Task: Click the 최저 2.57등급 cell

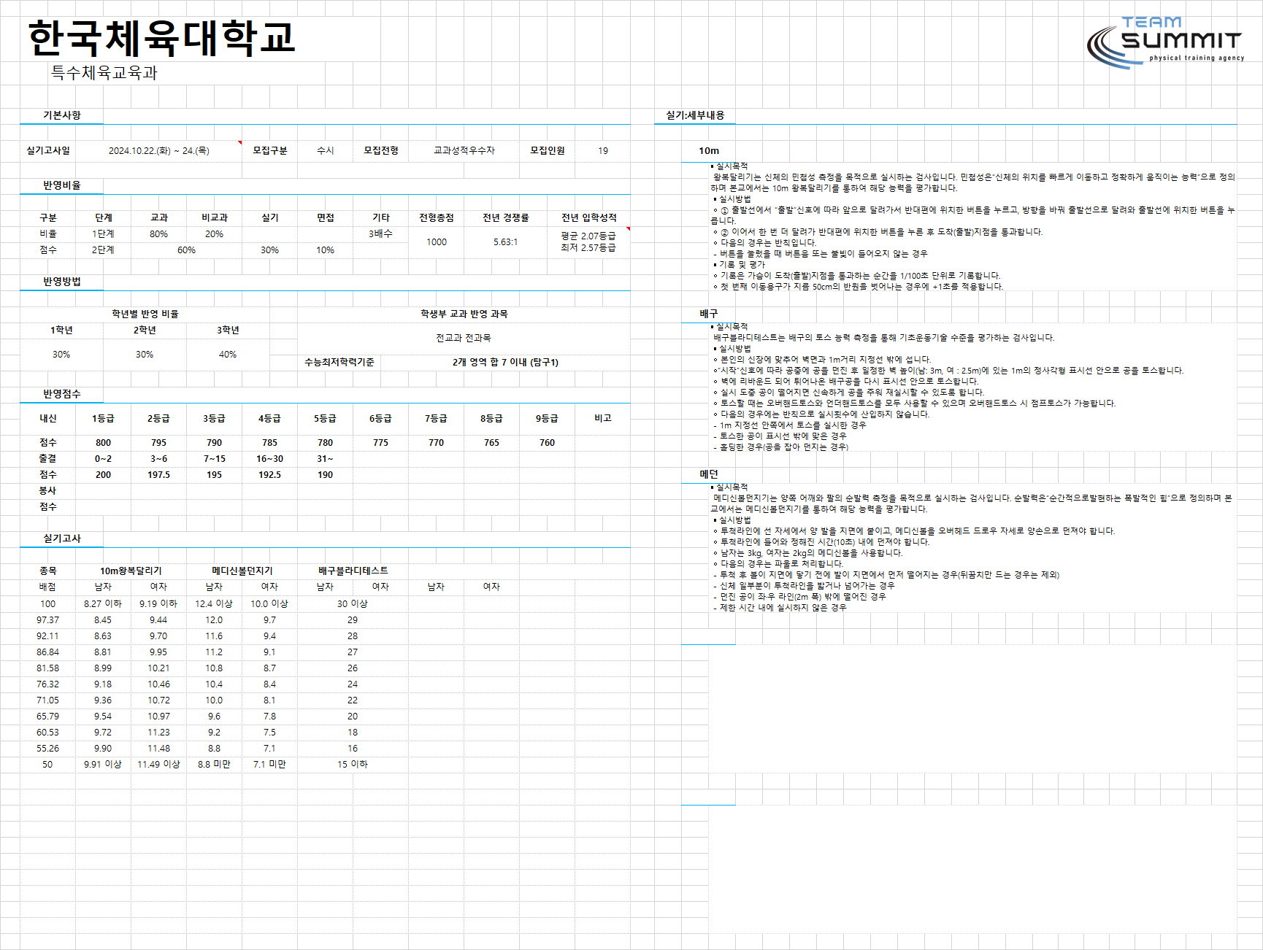Action: pos(588,248)
